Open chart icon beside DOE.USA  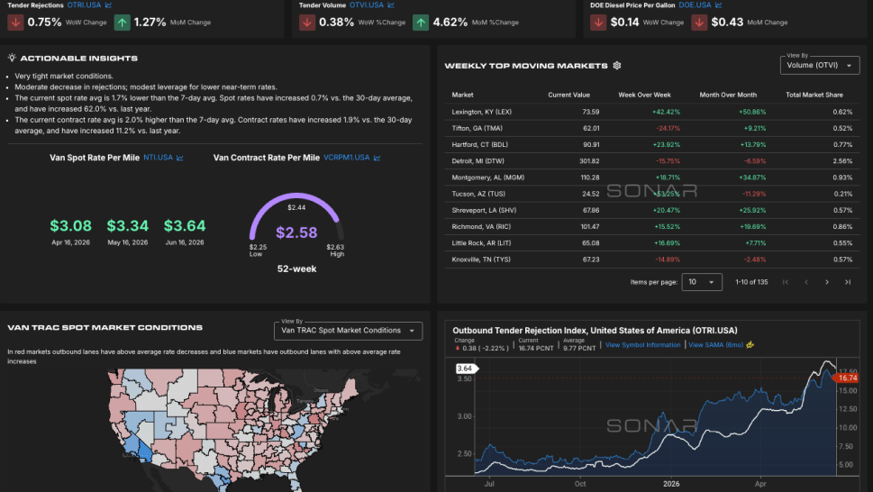pos(718,5)
